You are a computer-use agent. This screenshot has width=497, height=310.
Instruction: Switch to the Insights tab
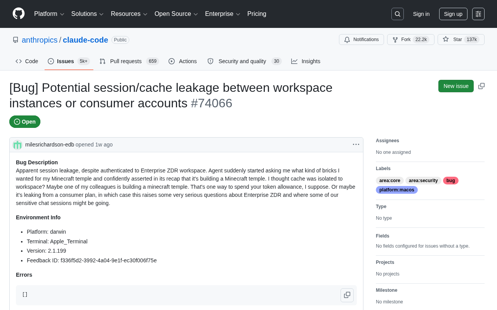click(306, 61)
